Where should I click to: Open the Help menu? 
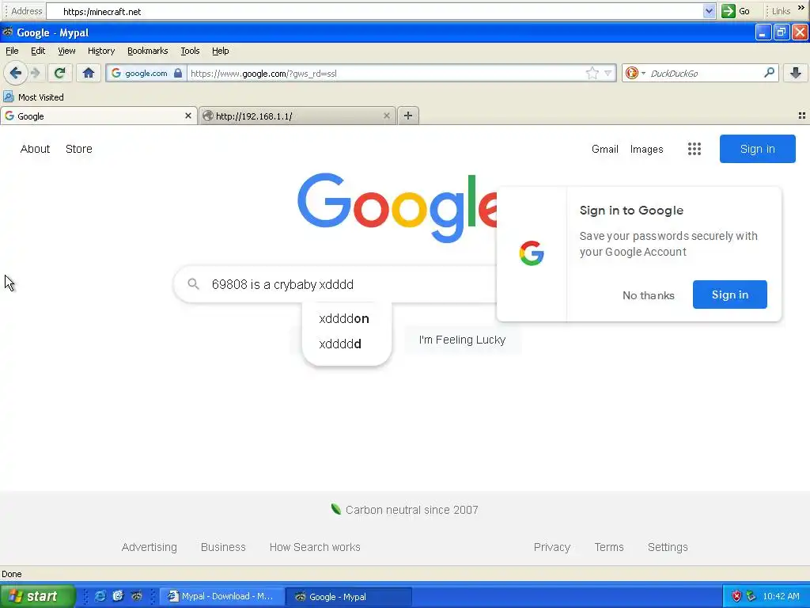click(221, 51)
